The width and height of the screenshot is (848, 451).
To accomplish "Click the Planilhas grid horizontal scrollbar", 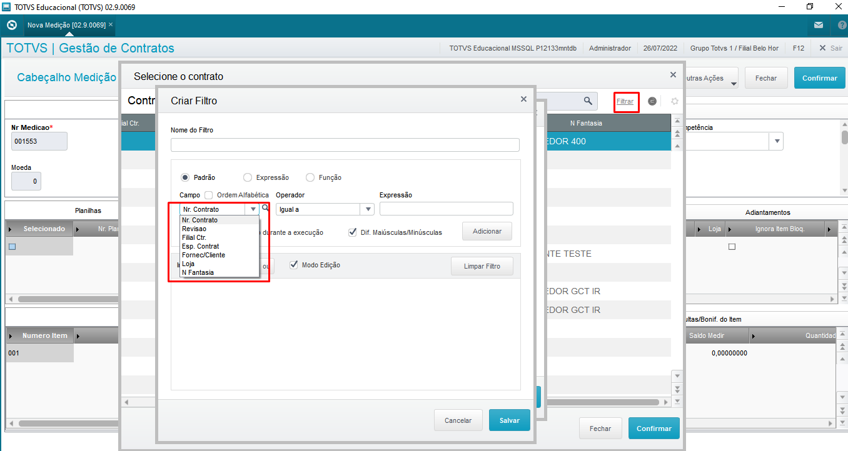I will click(69, 299).
